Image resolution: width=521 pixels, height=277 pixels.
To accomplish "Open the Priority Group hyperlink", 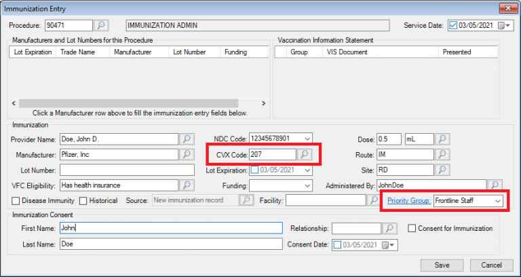I will [x=408, y=201].
